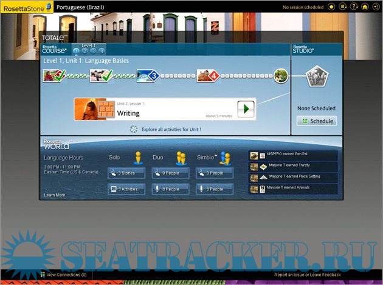Screen dimensions: 383x285
Task: Click the Schedule button in Studio panel
Action: [x=317, y=121]
